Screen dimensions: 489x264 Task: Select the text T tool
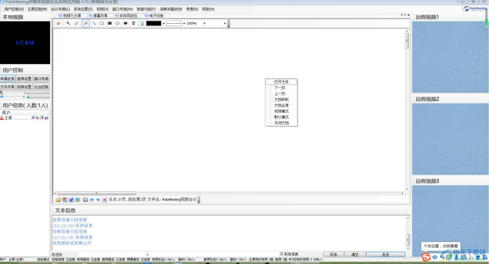click(x=133, y=23)
